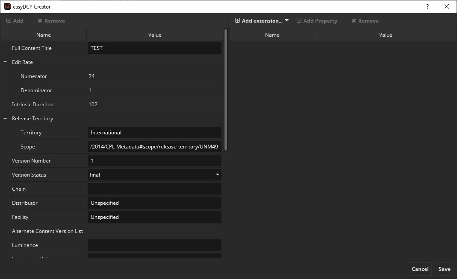
Task: Click the Distributor input field
Action: click(154, 203)
